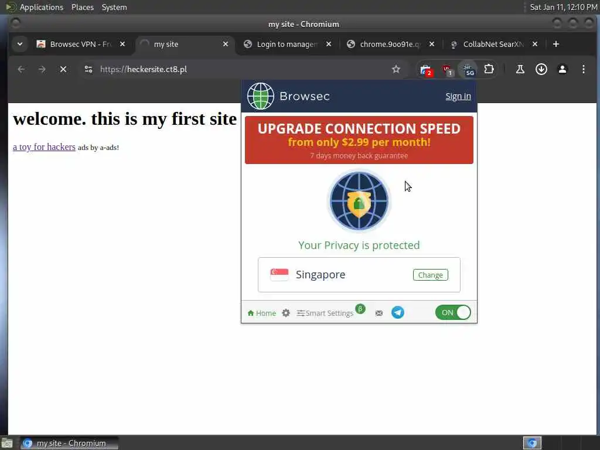
Task: Go back to previous page
Action: (21, 69)
